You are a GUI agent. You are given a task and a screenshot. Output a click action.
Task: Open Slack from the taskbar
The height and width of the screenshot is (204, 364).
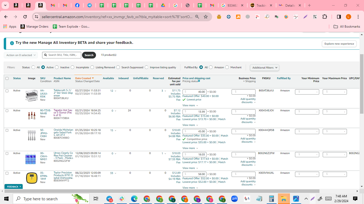click(x=122, y=199)
